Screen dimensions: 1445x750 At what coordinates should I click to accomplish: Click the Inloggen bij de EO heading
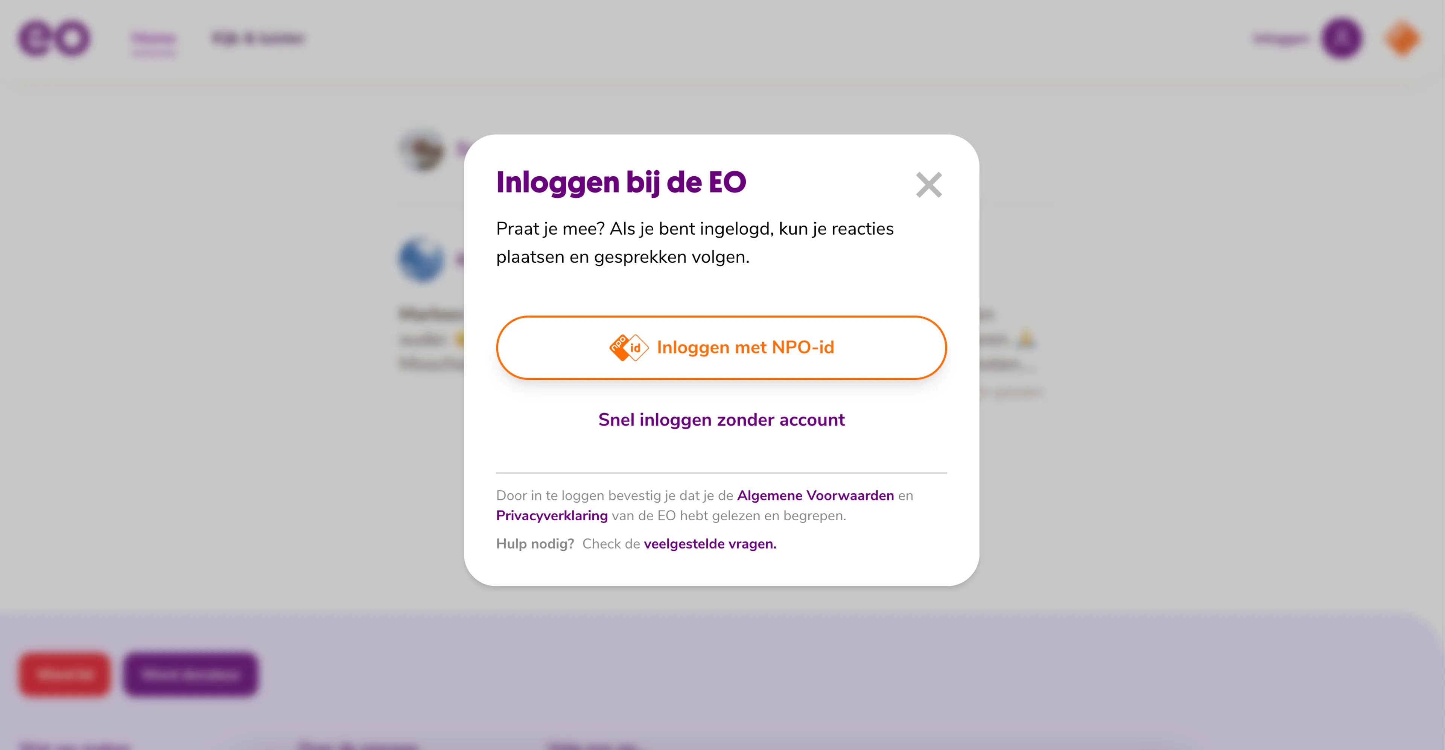click(621, 182)
